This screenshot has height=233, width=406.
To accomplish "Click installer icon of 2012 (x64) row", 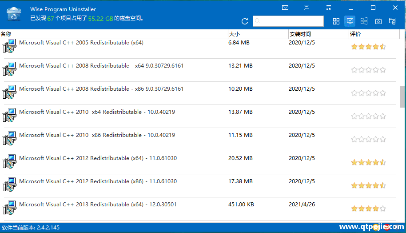I will tap(9, 161).
